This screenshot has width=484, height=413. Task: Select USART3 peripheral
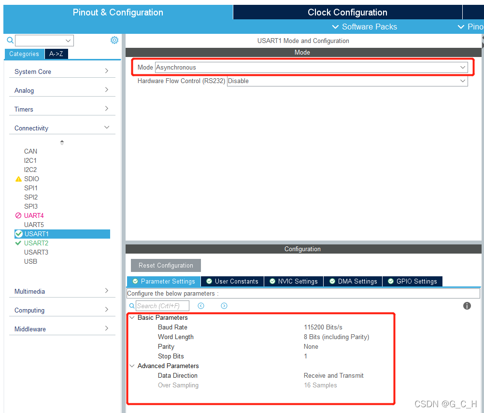click(x=36, y=253)
